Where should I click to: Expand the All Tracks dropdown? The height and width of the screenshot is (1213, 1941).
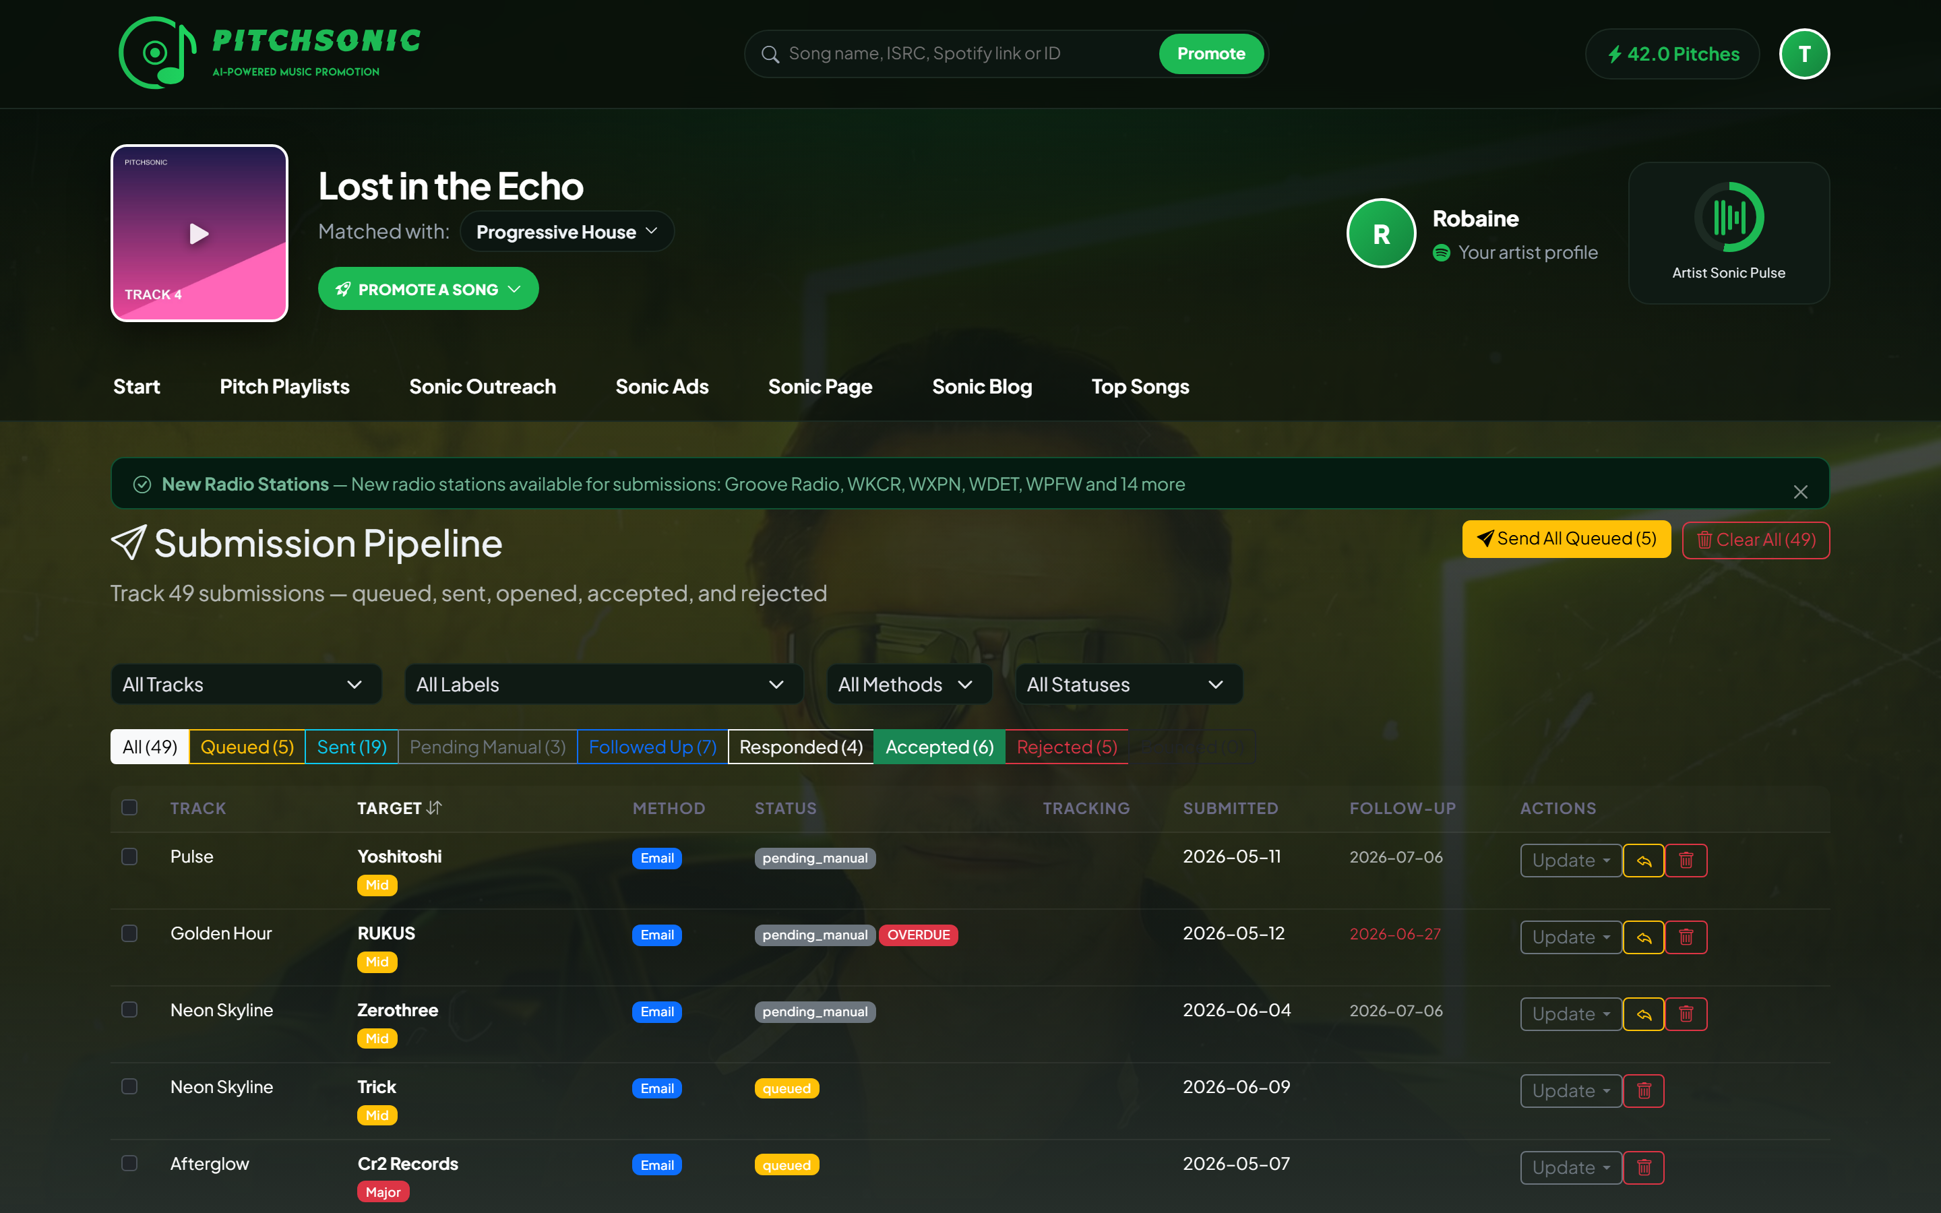(x=245, y=684)
